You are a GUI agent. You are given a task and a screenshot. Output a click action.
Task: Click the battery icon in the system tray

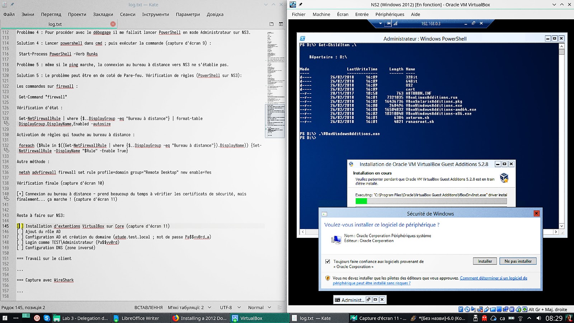(511, 318)
